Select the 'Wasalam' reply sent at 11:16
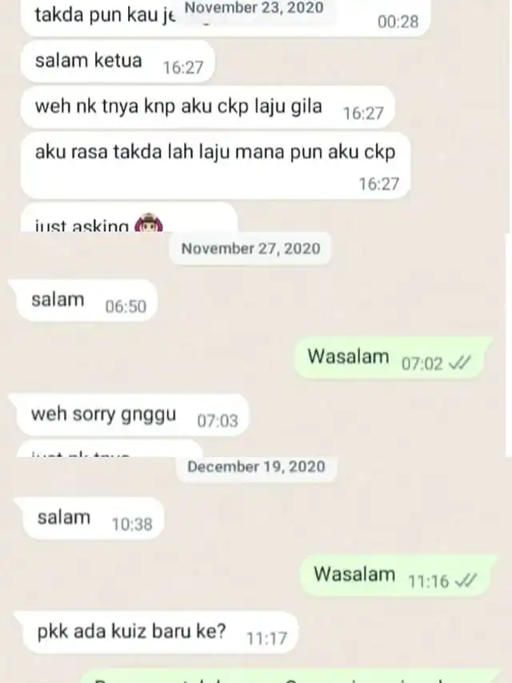This screenshot has width=512, height=683. click(398, 575)
